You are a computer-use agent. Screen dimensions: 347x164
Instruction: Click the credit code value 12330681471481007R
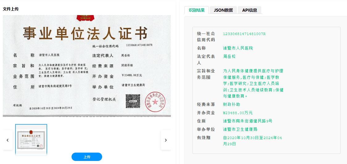(x=244, y=34)
